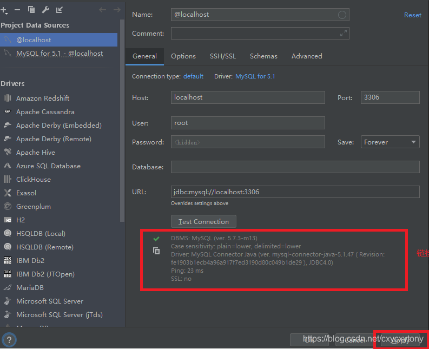Click the MySQL for 5.1 driver link
This screenshot has width=429, height=349.
255,76
